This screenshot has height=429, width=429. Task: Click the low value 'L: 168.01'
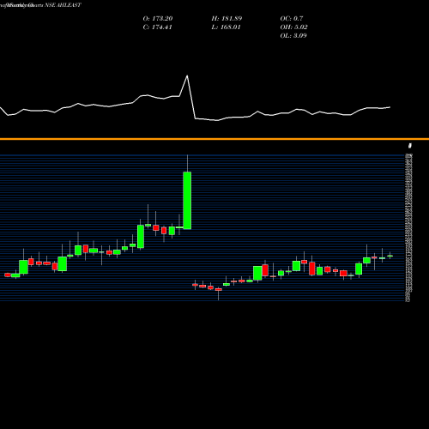(x=226, y=27)
